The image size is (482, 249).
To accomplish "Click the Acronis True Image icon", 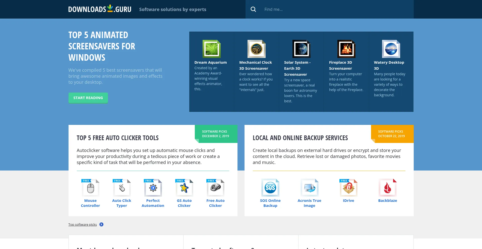I will 310,188.
